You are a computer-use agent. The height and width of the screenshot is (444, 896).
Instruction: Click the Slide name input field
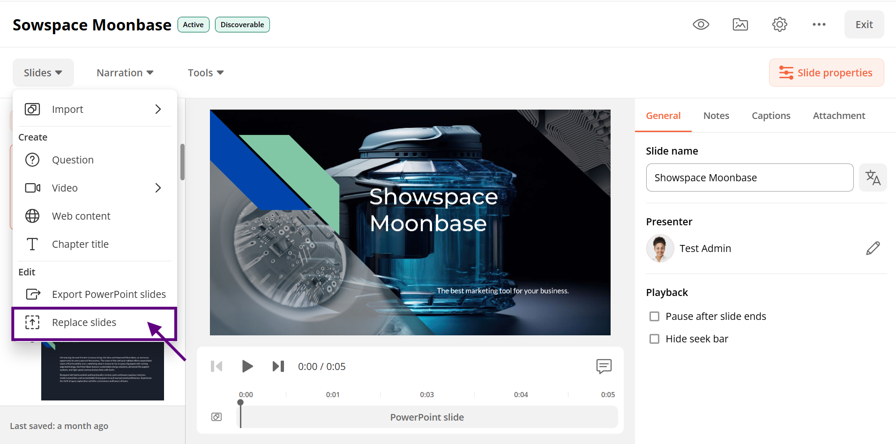[749, 178]
